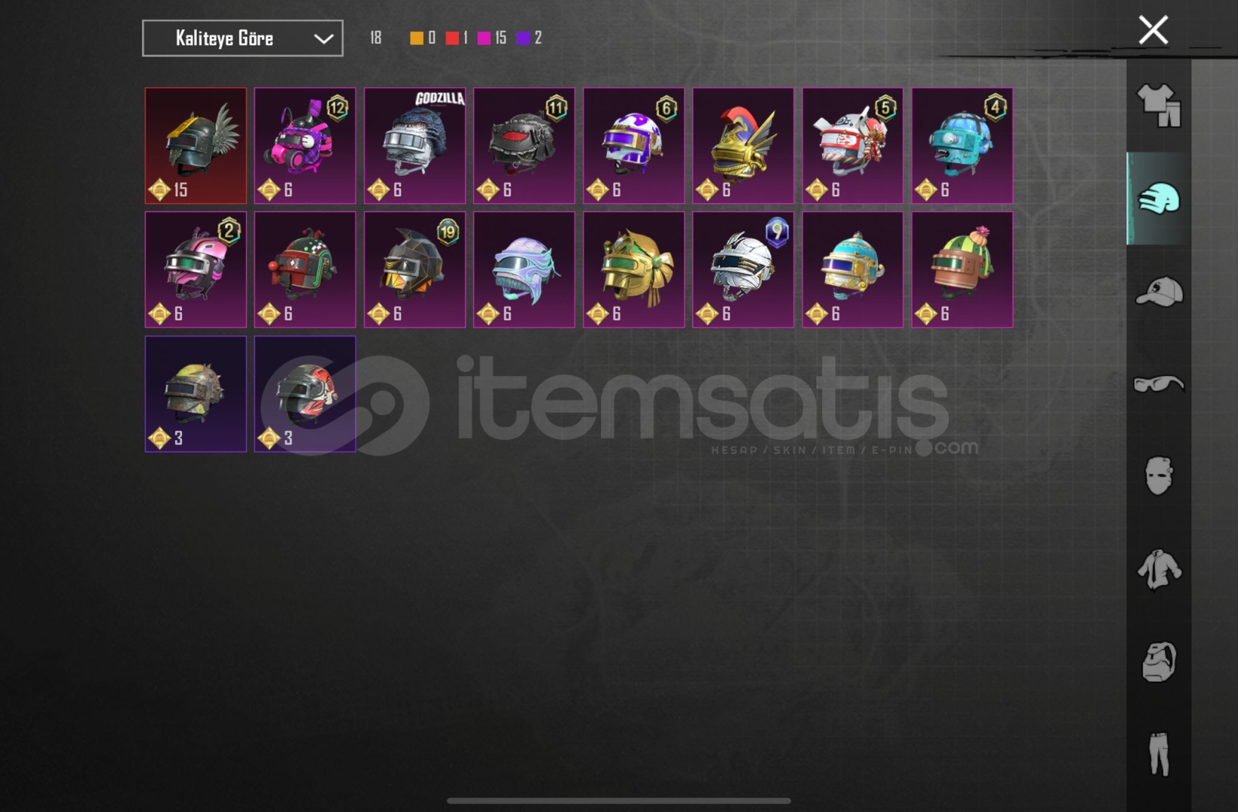Viewport: 1238px width, 812px height.
Task: Click the pink quality count showing 15
Action: point(492,38)
